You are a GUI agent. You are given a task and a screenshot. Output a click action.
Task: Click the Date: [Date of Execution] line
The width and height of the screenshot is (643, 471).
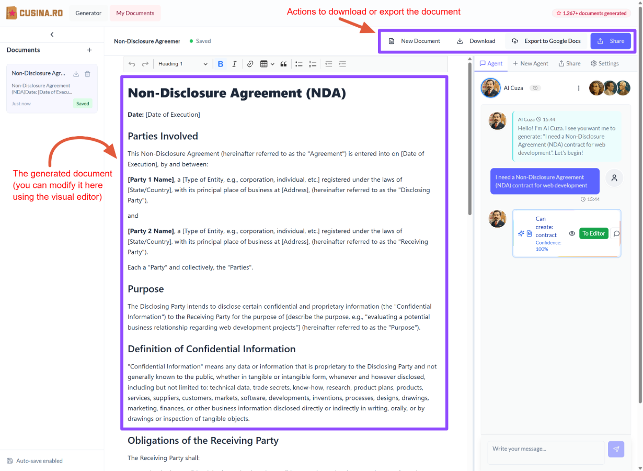(164, 115)
